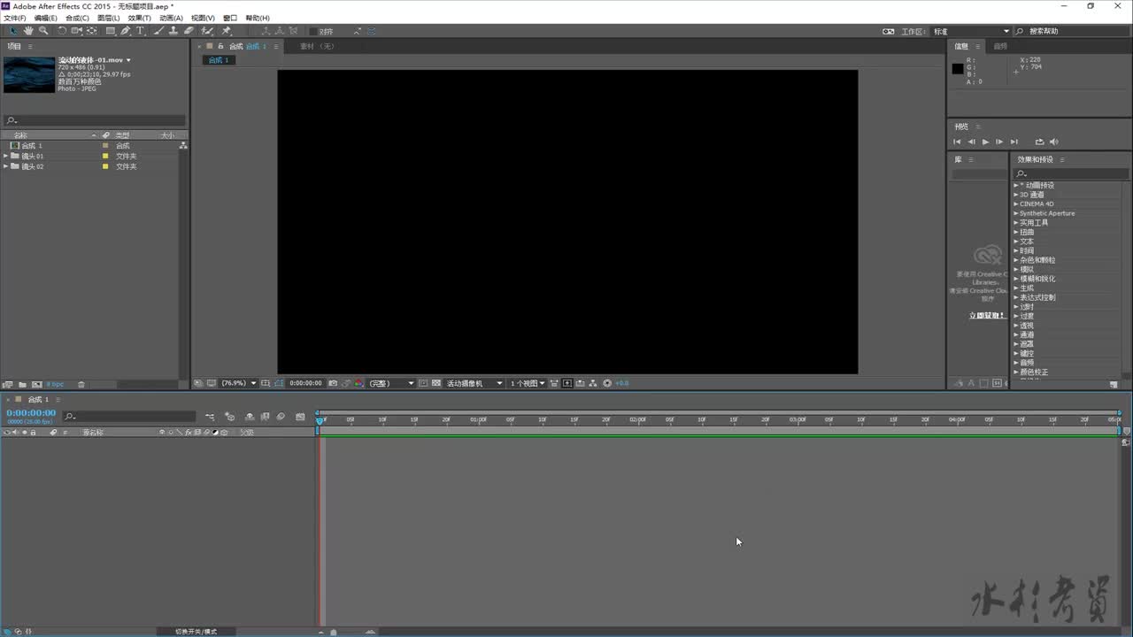Open resolution (完整) dropdown

[392, 383]
